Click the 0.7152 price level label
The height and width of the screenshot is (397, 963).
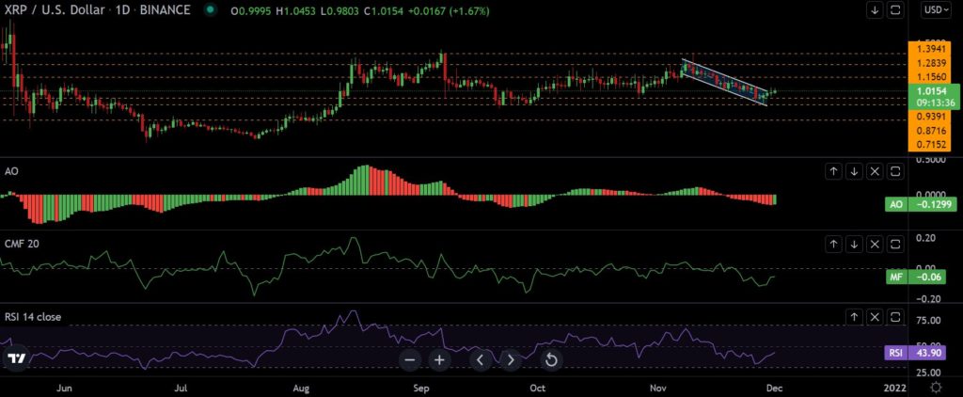point(930,145)
